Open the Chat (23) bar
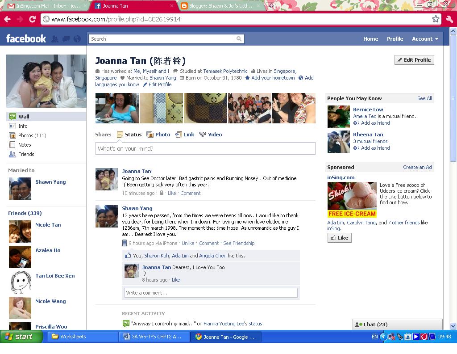 398,324
